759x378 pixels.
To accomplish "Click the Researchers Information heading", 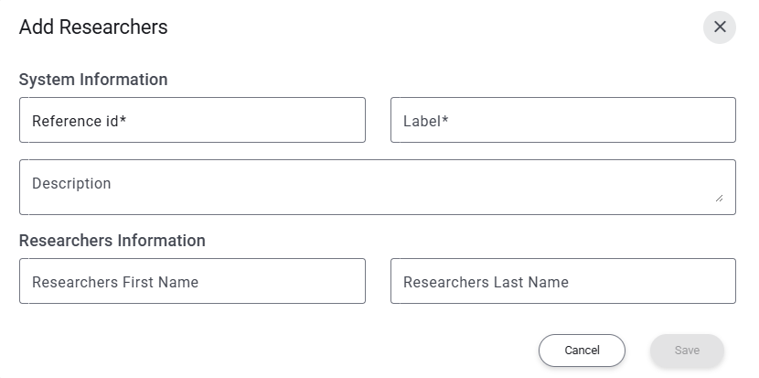I will pyautogui.click(x=112, y=241).
